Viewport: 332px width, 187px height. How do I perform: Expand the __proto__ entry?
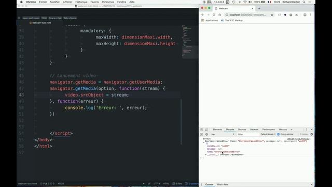(x=206, y=155)
